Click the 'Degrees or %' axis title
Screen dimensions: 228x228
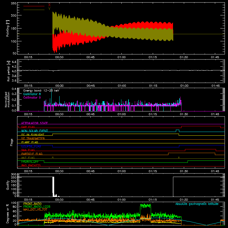[8, 214]
